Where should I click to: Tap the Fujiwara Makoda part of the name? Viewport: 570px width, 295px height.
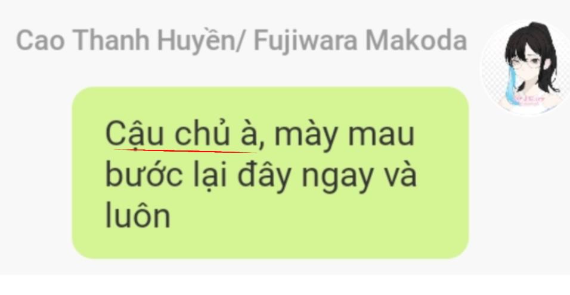coord(360,40)
